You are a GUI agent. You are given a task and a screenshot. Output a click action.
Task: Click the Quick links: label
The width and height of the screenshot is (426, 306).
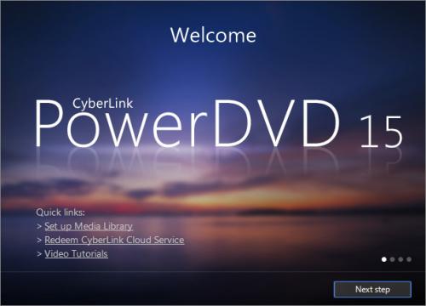pos(60,212)
